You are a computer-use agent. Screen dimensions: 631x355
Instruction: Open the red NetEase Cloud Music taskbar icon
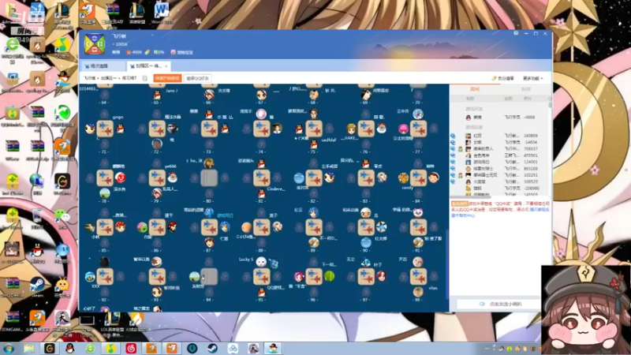(131, 349)
